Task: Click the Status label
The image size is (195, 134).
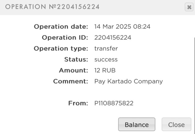Action: click(76, 60)
